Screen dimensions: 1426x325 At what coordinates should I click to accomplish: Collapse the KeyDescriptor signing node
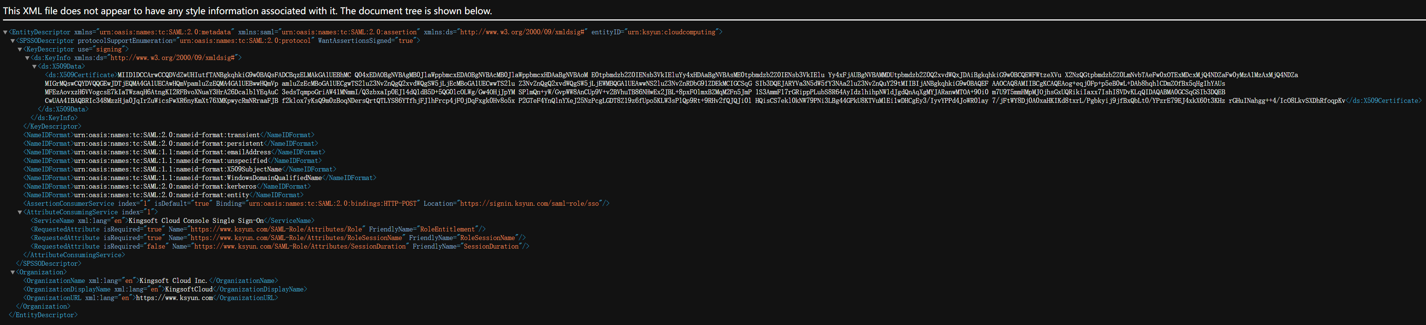pyautogui.click(x=20, y=50)
